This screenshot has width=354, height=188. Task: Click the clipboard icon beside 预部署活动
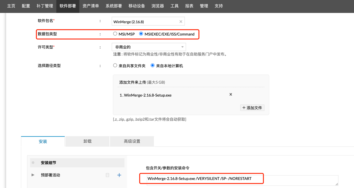click(107, 175)
